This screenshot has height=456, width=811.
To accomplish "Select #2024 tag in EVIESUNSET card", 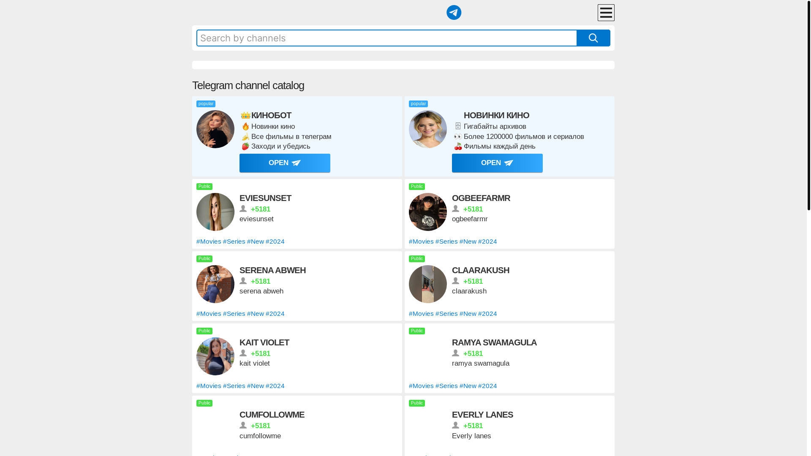I will coord(275,242).
